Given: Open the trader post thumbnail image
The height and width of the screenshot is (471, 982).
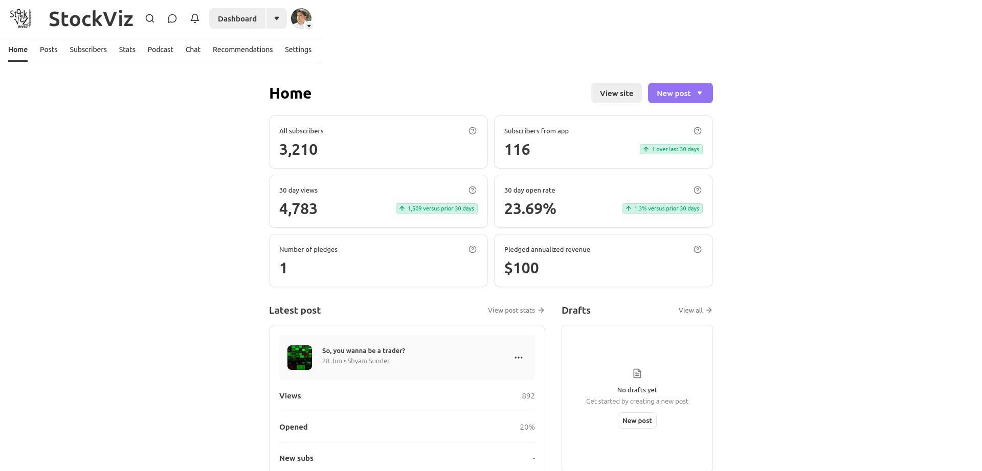Looking at the screenshot, I should click(299, 358).
